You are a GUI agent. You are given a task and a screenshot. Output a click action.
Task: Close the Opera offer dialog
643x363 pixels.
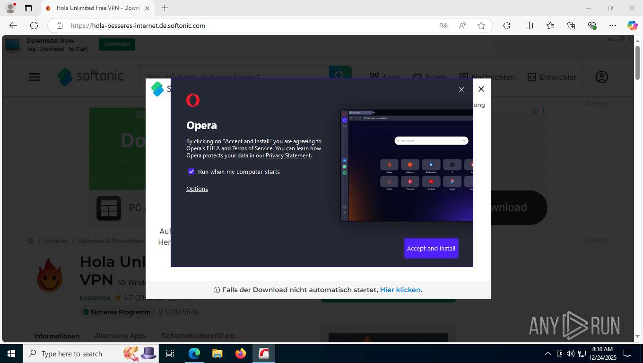(461, 90)
